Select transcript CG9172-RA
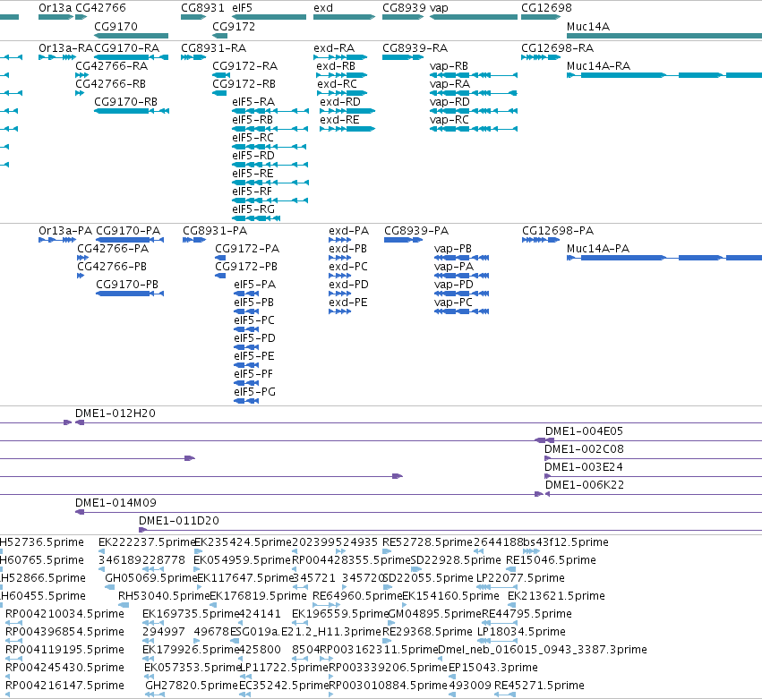This screenshot has width=762, height=699. tap(221, 75)
